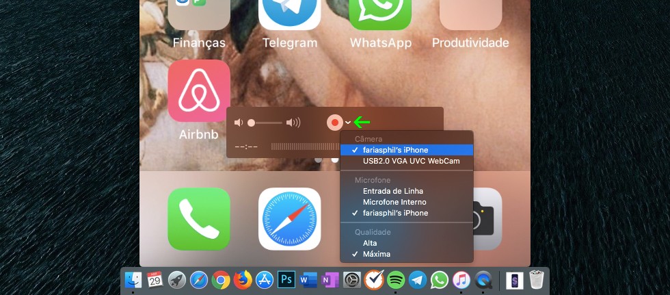
Task: Select fariasphil's iPhone under Microfone
Action: click(x=407, y=213)
